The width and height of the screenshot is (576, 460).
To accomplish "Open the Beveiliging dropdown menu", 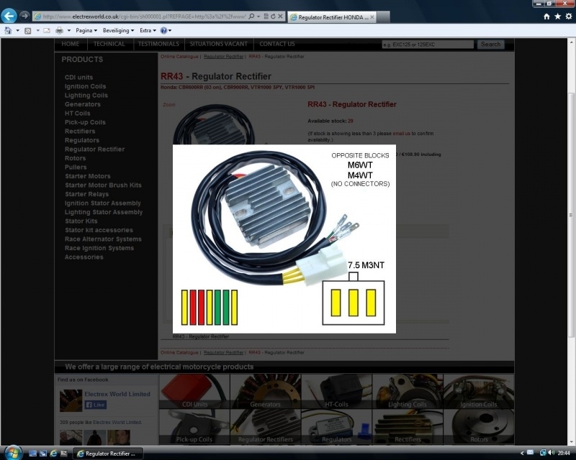I will 118,30.
